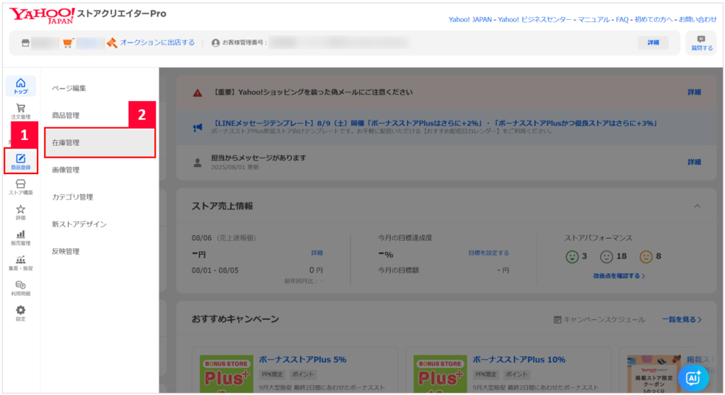
Task: Open the blue AI assistant chat button
Action: [x=693, y=378]
